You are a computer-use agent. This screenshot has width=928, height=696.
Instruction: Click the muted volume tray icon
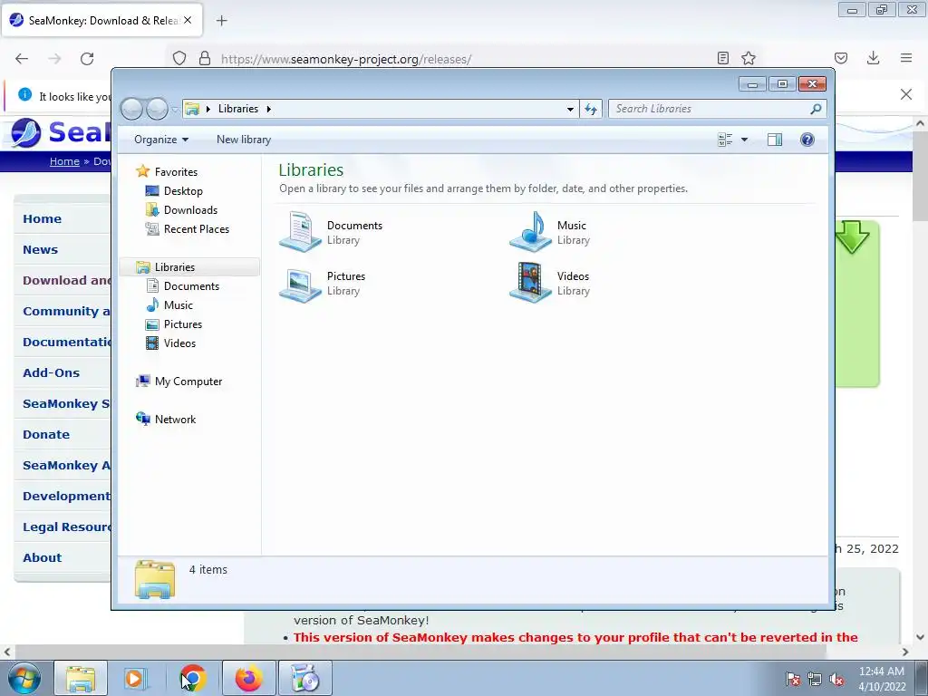[836, 680]
